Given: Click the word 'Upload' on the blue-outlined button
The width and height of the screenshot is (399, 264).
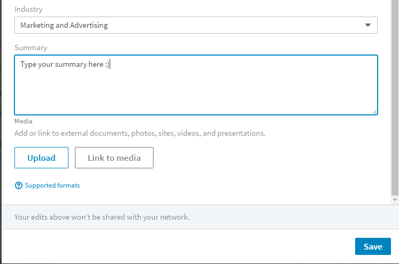Looking at the screenshot, I should pos(42,158).
